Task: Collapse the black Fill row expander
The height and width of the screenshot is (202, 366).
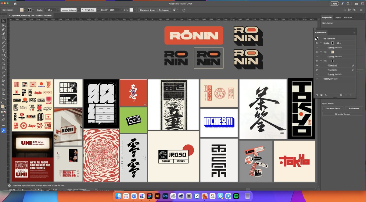Action: tap(321, 61)
